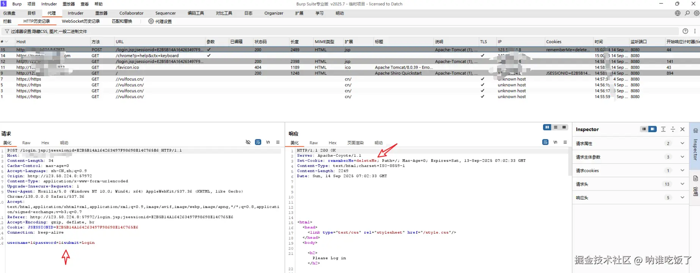Switch to the 目标 tab
Image resolution: width=700 pixels, height=273 pixels.
point(31,13)
